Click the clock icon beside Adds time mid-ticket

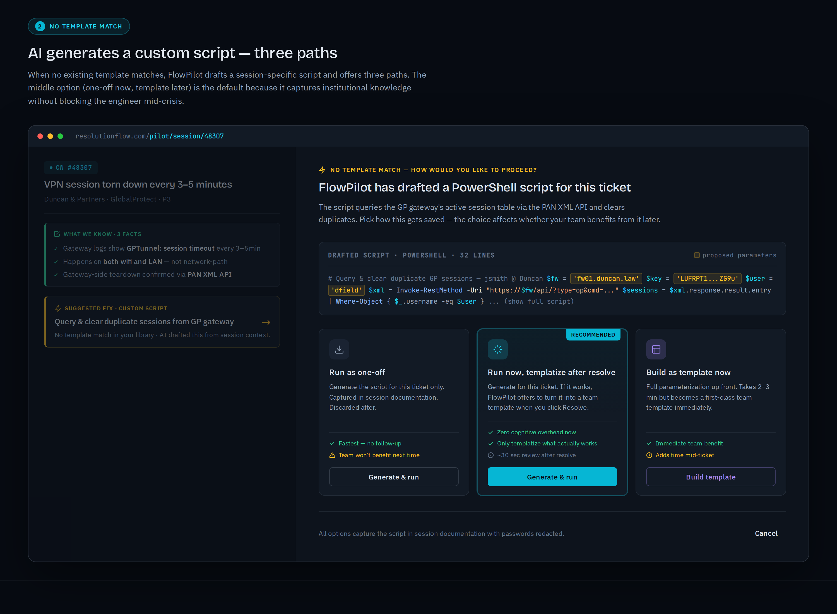649,455
